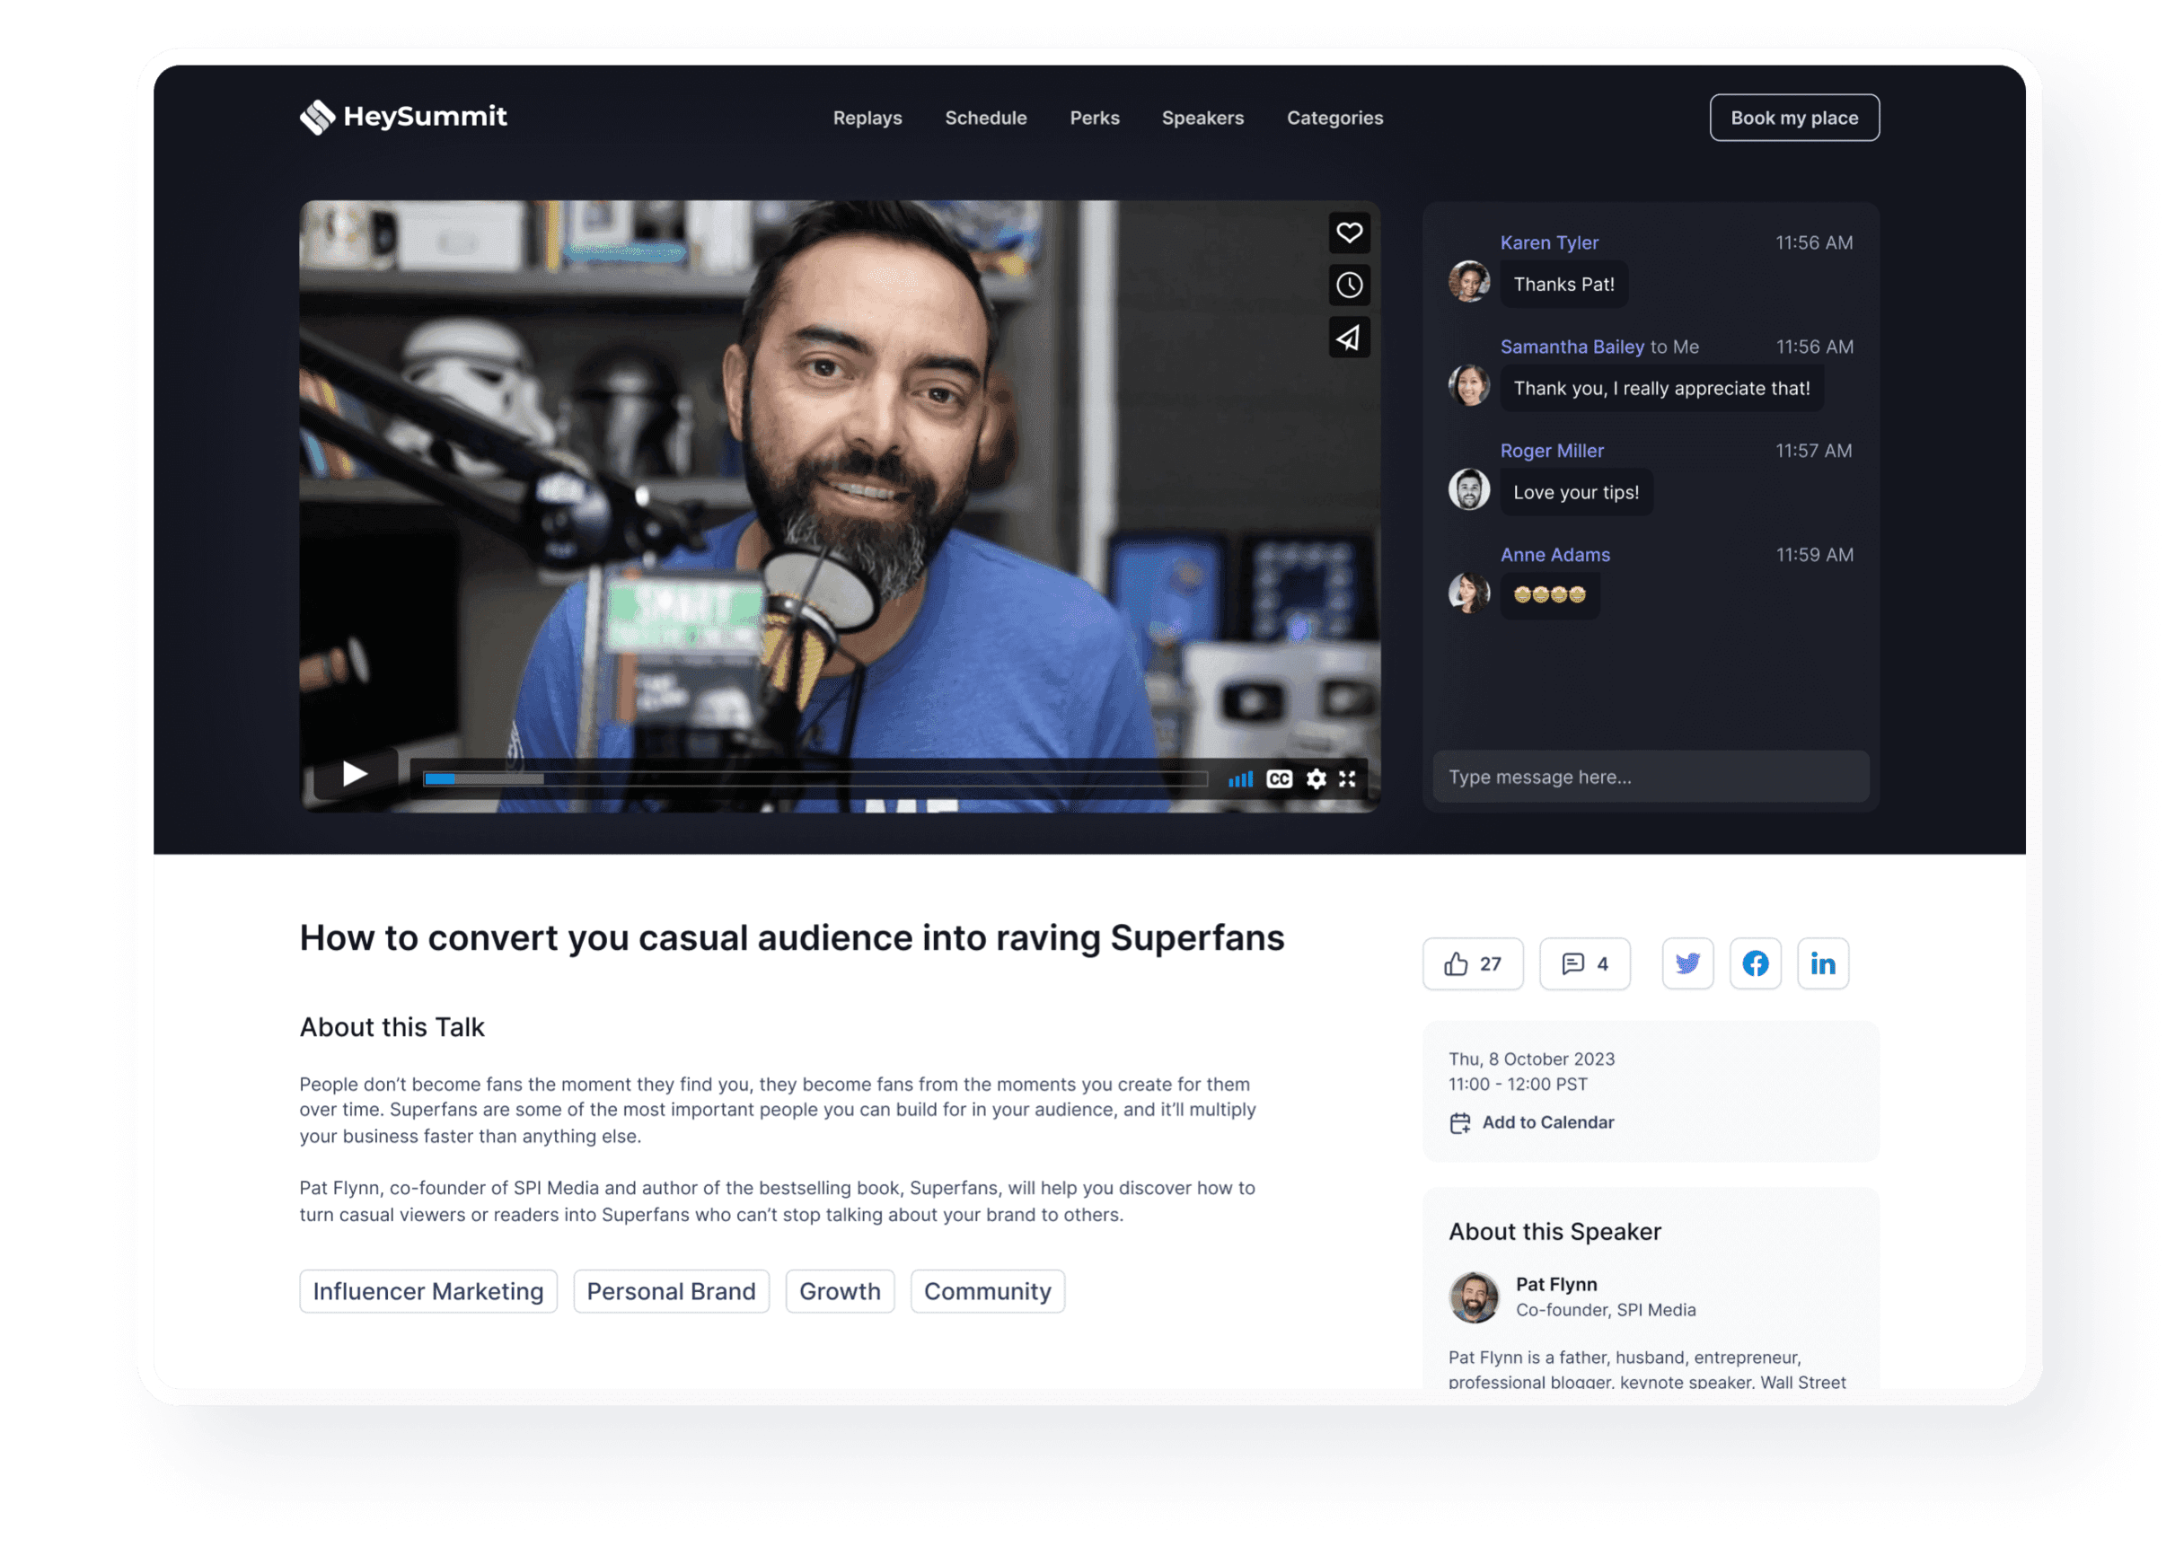
Task: Select the Influencer Marketing tag
Action: click(427, 1292)
